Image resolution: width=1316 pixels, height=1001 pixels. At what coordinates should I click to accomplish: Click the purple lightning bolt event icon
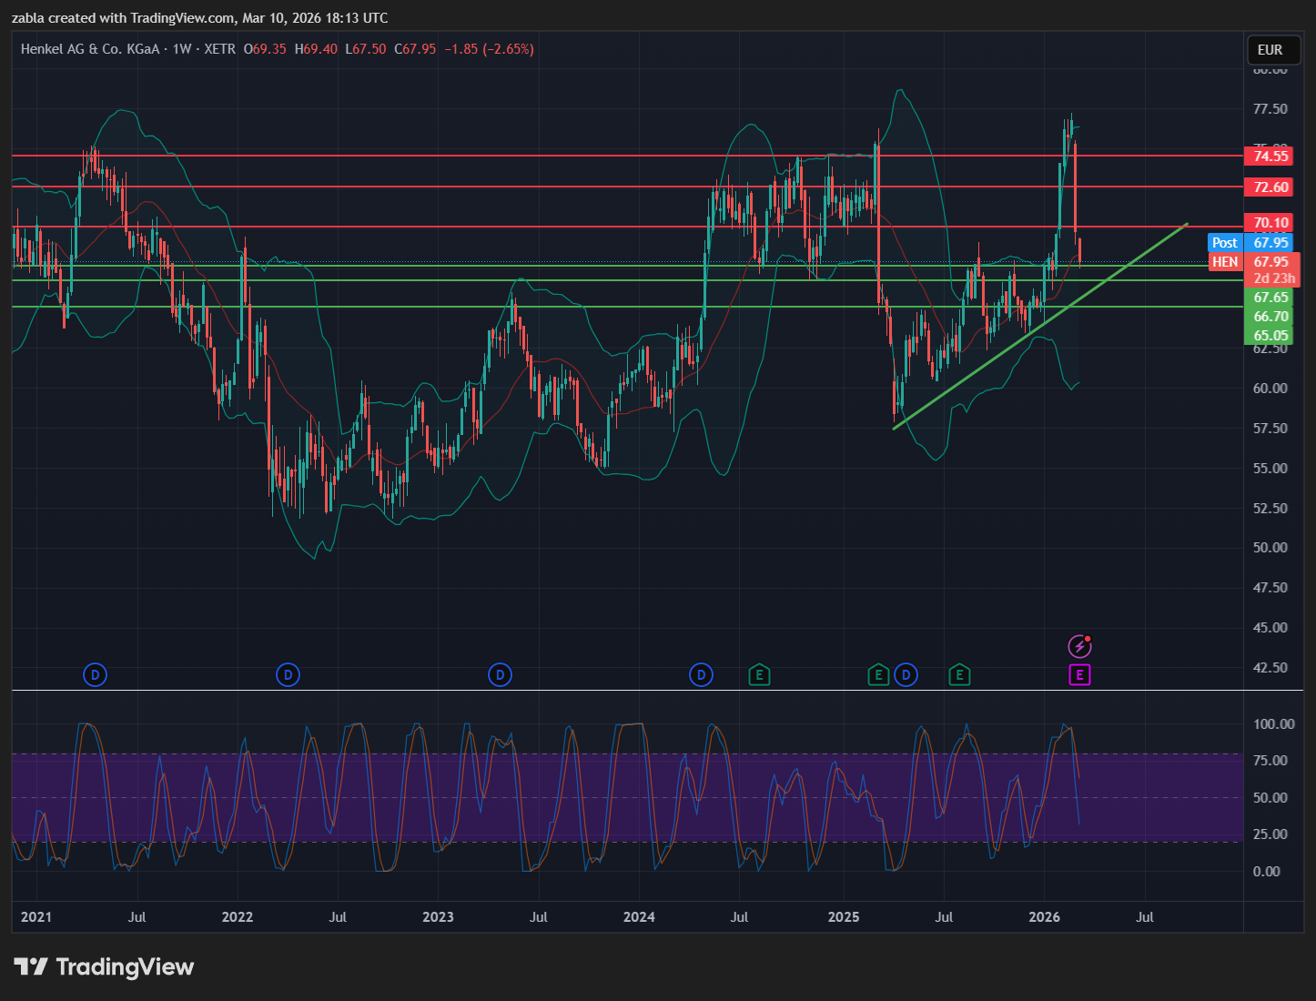[x=1079, y=646]
